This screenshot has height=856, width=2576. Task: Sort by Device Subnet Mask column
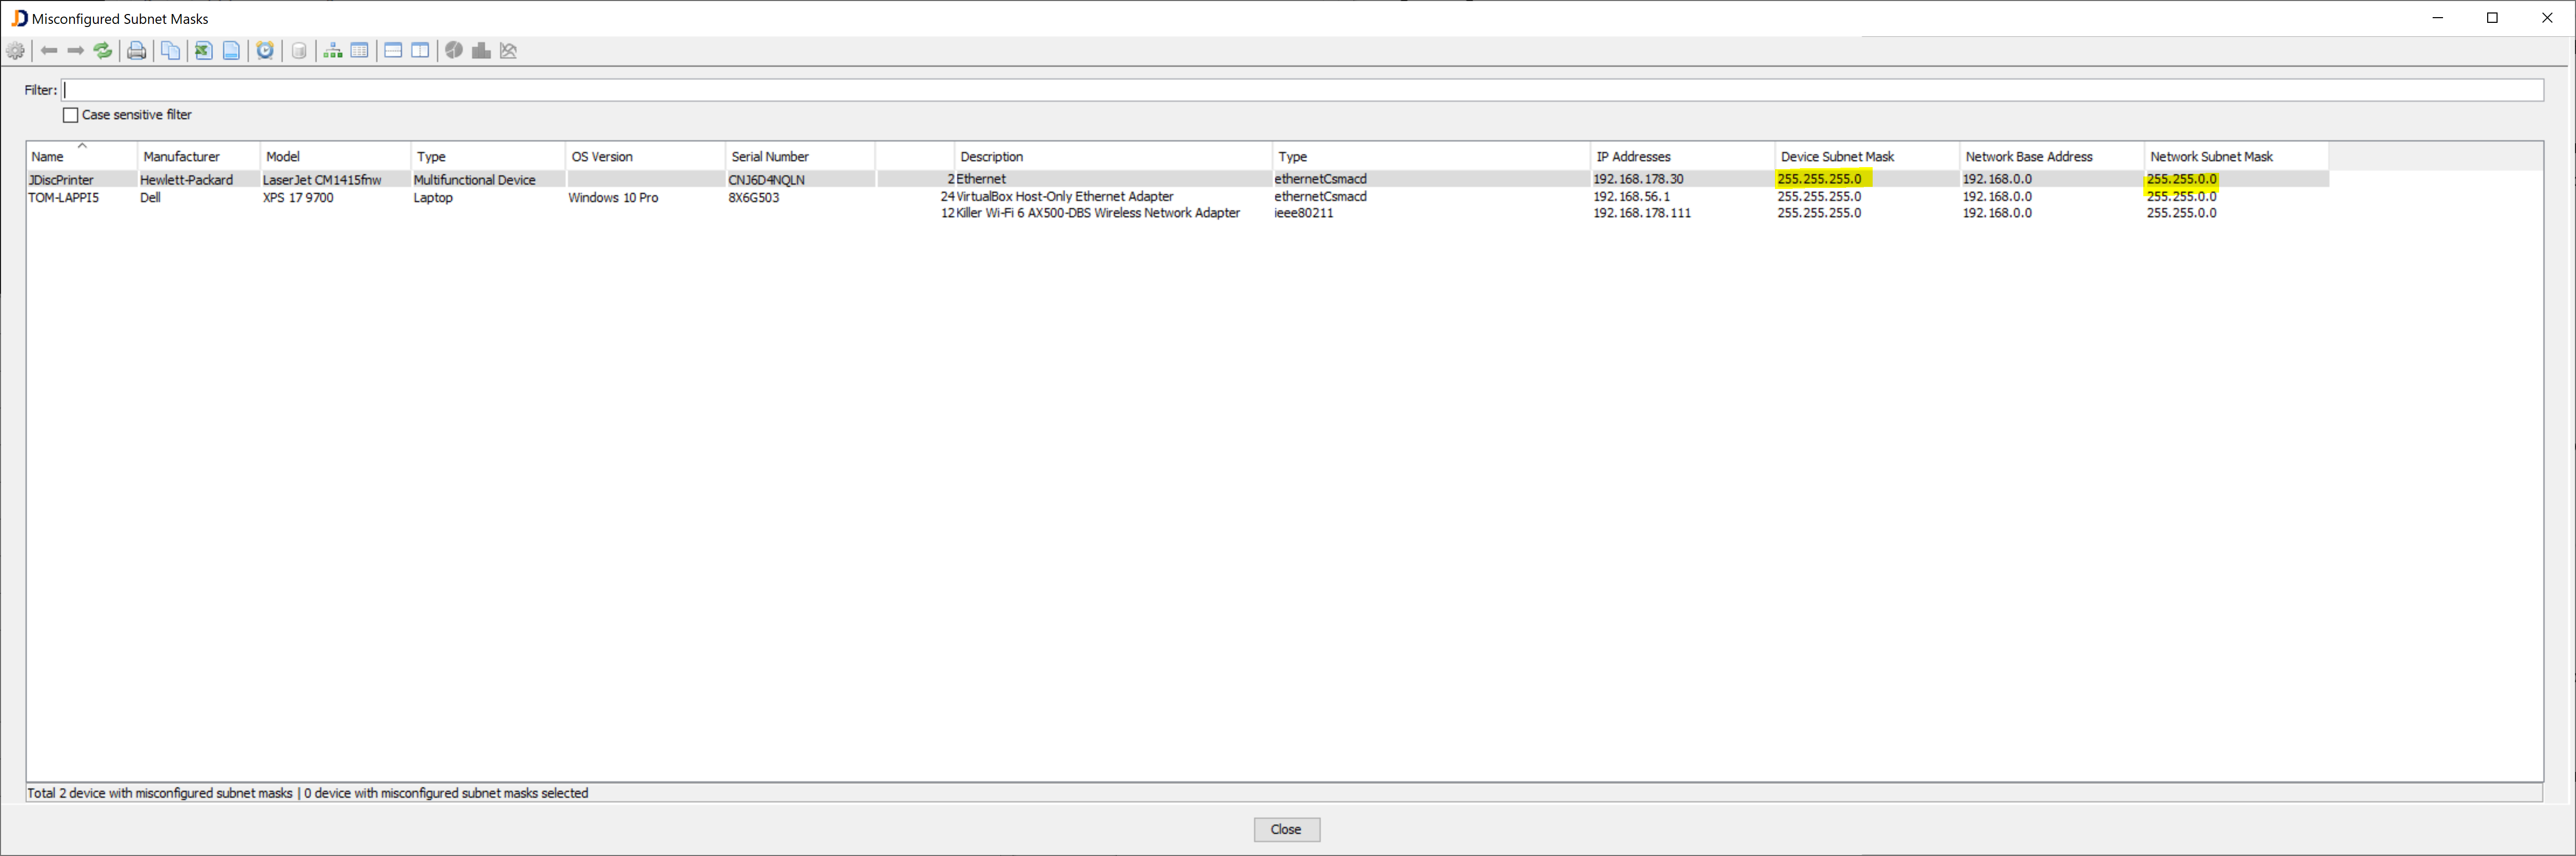(1837, 157)
